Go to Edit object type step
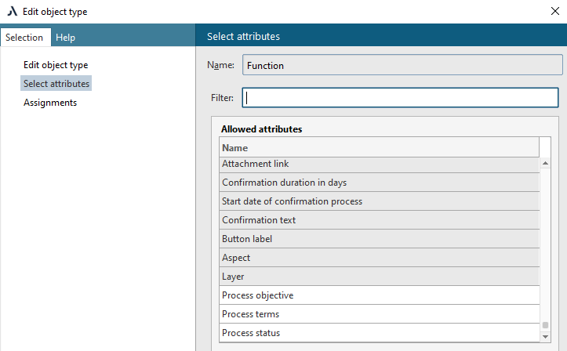Viewport: 567px width, 351px height. 56,65
